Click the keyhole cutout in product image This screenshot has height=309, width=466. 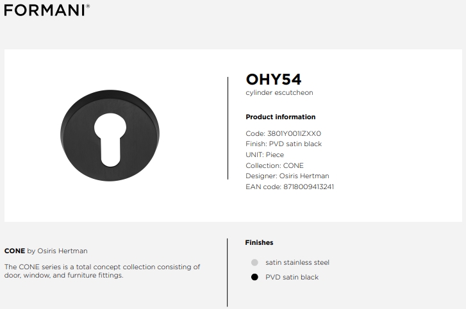coord(110,139)
